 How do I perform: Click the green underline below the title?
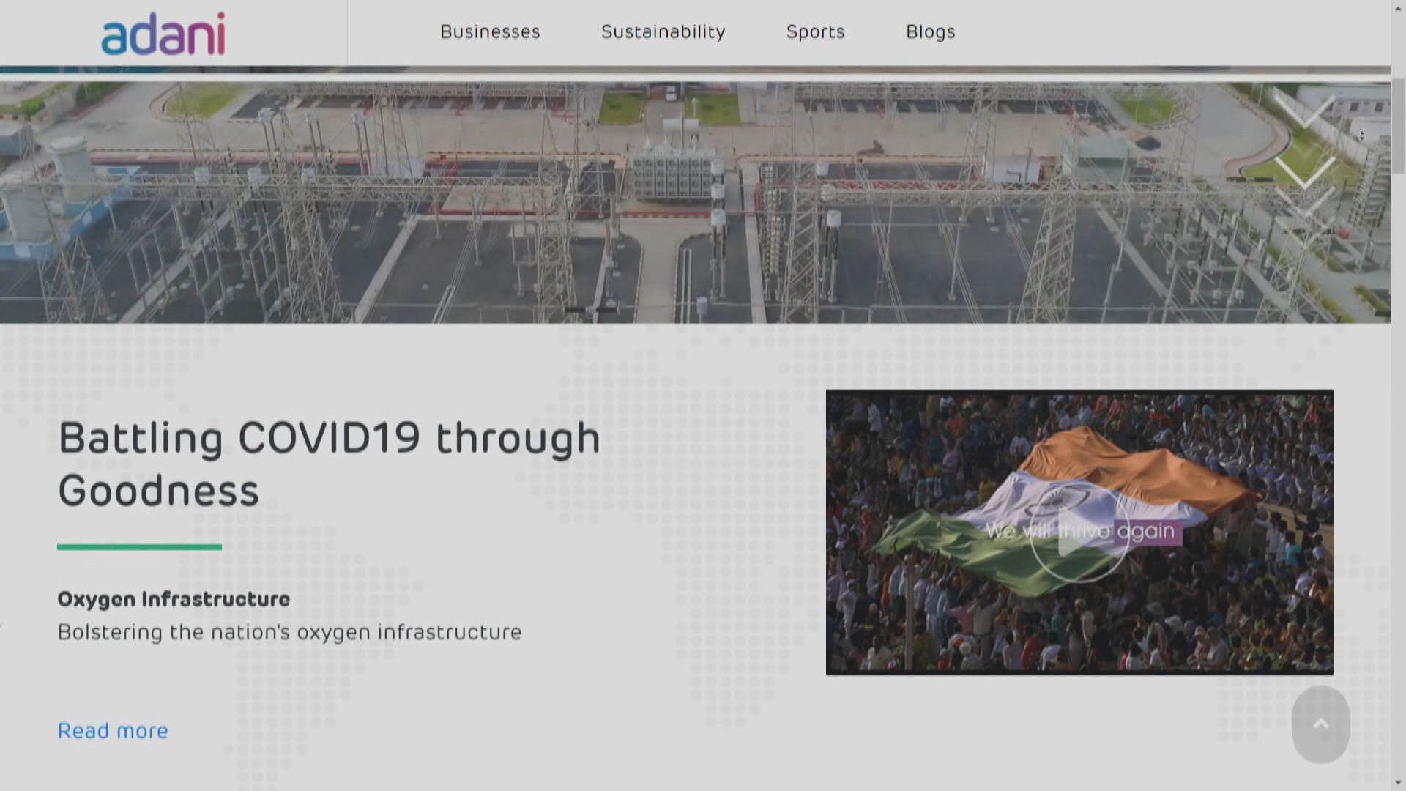tap(139, 546)
